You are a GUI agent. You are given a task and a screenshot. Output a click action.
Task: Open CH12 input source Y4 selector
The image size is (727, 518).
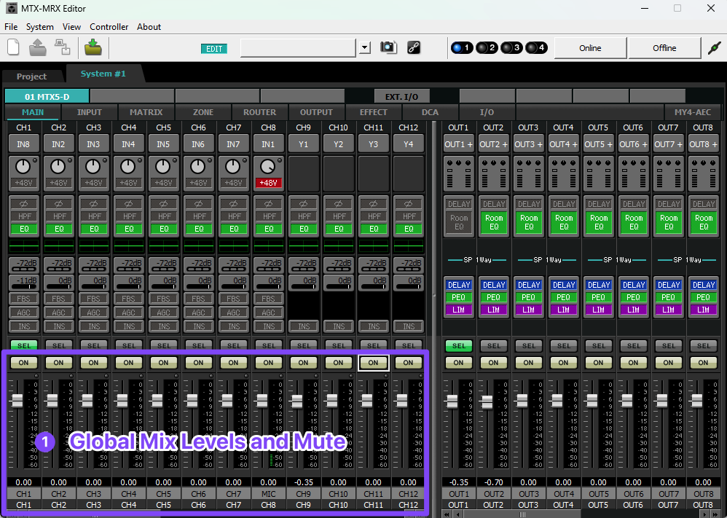pos(409,144)
